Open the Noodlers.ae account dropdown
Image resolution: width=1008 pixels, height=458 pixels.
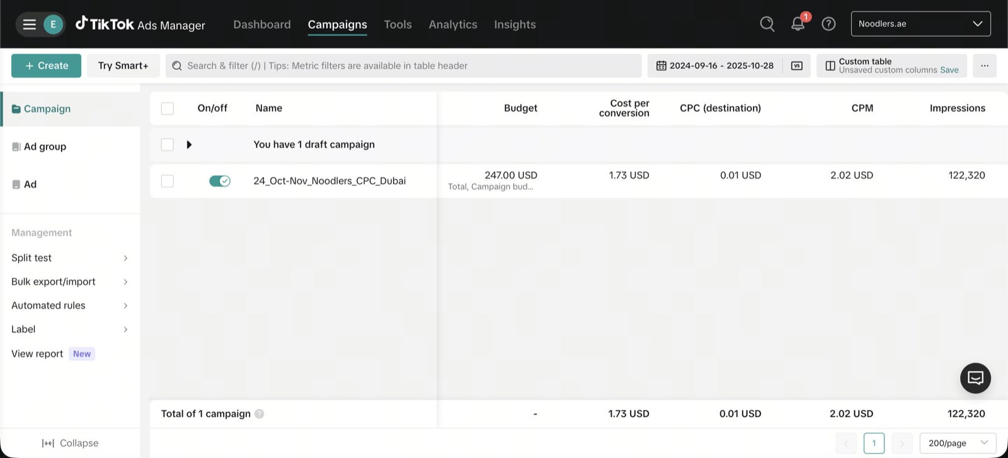coord(920,24)
